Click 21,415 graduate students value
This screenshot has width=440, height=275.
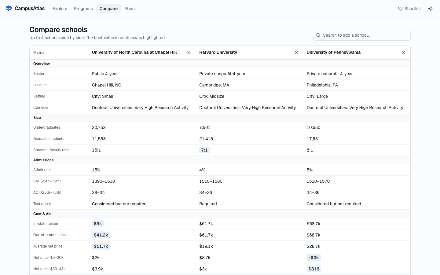[206, 139]
